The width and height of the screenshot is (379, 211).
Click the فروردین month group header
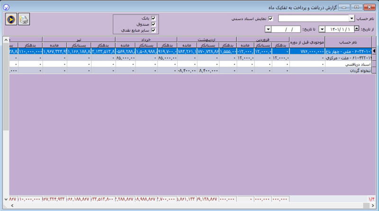263,40
